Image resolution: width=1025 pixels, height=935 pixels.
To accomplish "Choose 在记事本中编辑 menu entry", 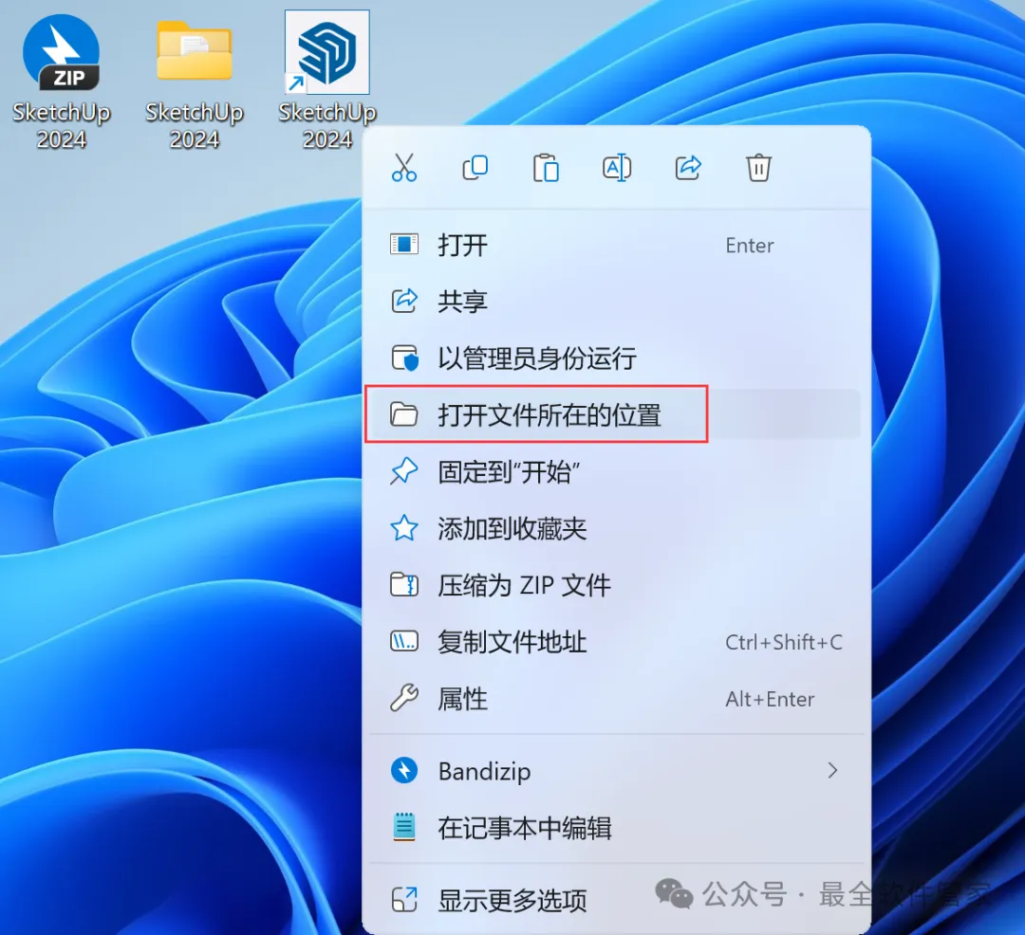I will [617, 828].
